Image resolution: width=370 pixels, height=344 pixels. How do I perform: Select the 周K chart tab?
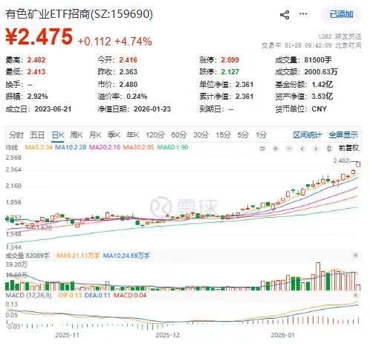point(77,135)
